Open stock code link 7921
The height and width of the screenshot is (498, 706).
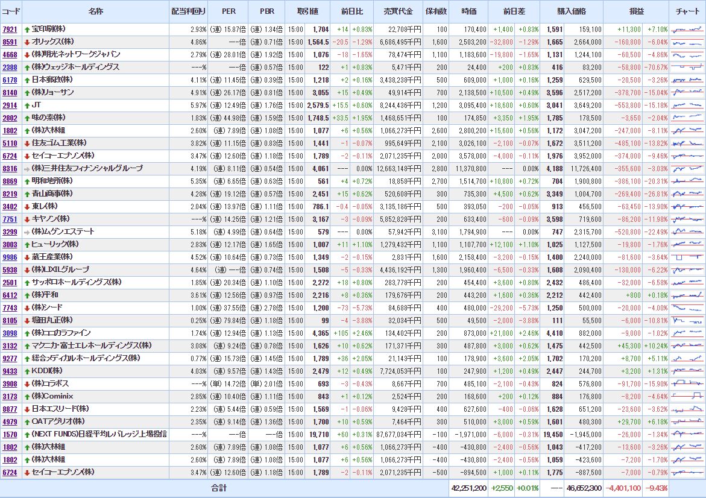coord(10,30)
